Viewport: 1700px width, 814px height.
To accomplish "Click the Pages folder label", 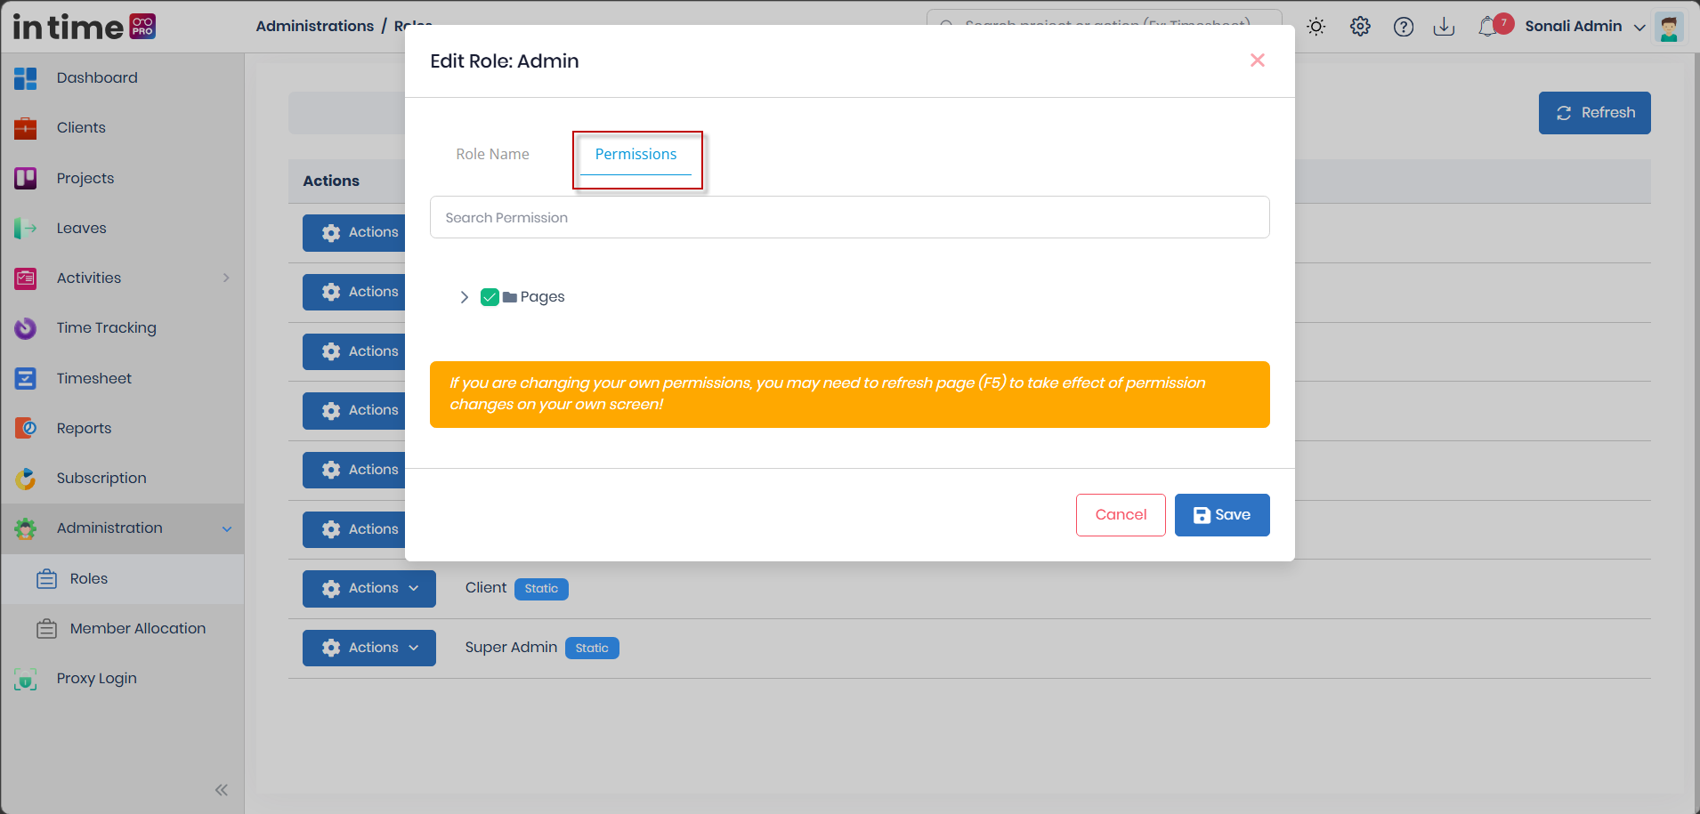I will coord(542,297).
